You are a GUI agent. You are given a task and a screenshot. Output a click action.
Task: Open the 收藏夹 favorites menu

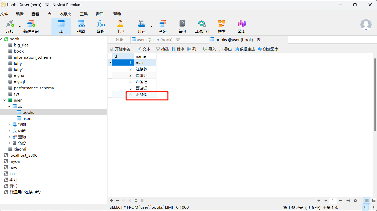65,14
